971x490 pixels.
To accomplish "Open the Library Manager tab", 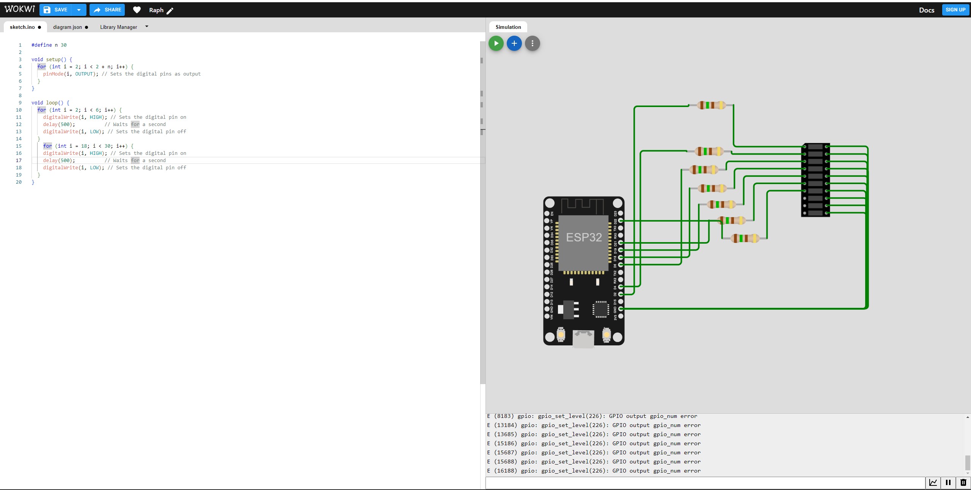I will click(118, 27).
